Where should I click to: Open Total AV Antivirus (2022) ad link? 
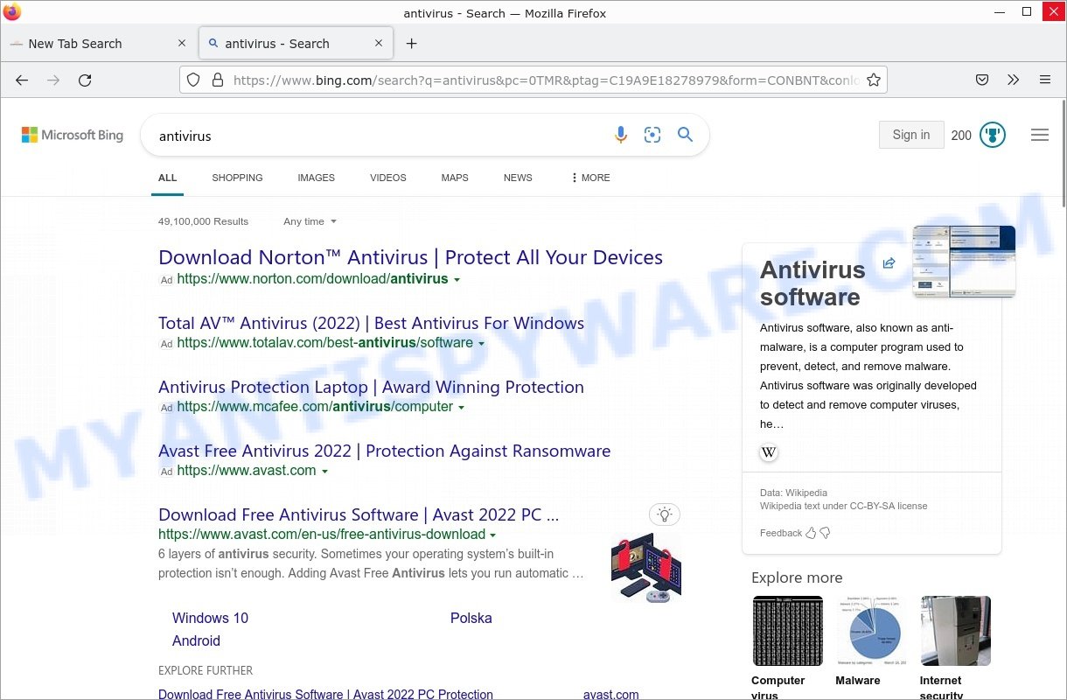coord(371,323)
